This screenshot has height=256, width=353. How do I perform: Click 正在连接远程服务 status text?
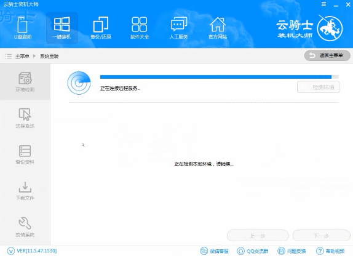point(120,89)
